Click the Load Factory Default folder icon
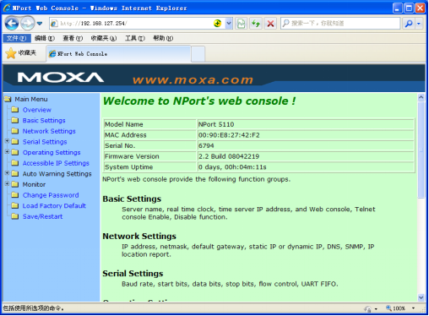 coord(15,205)
